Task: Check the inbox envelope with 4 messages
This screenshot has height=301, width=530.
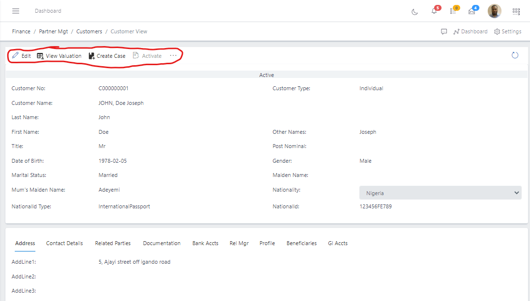Action: (472, 11)
